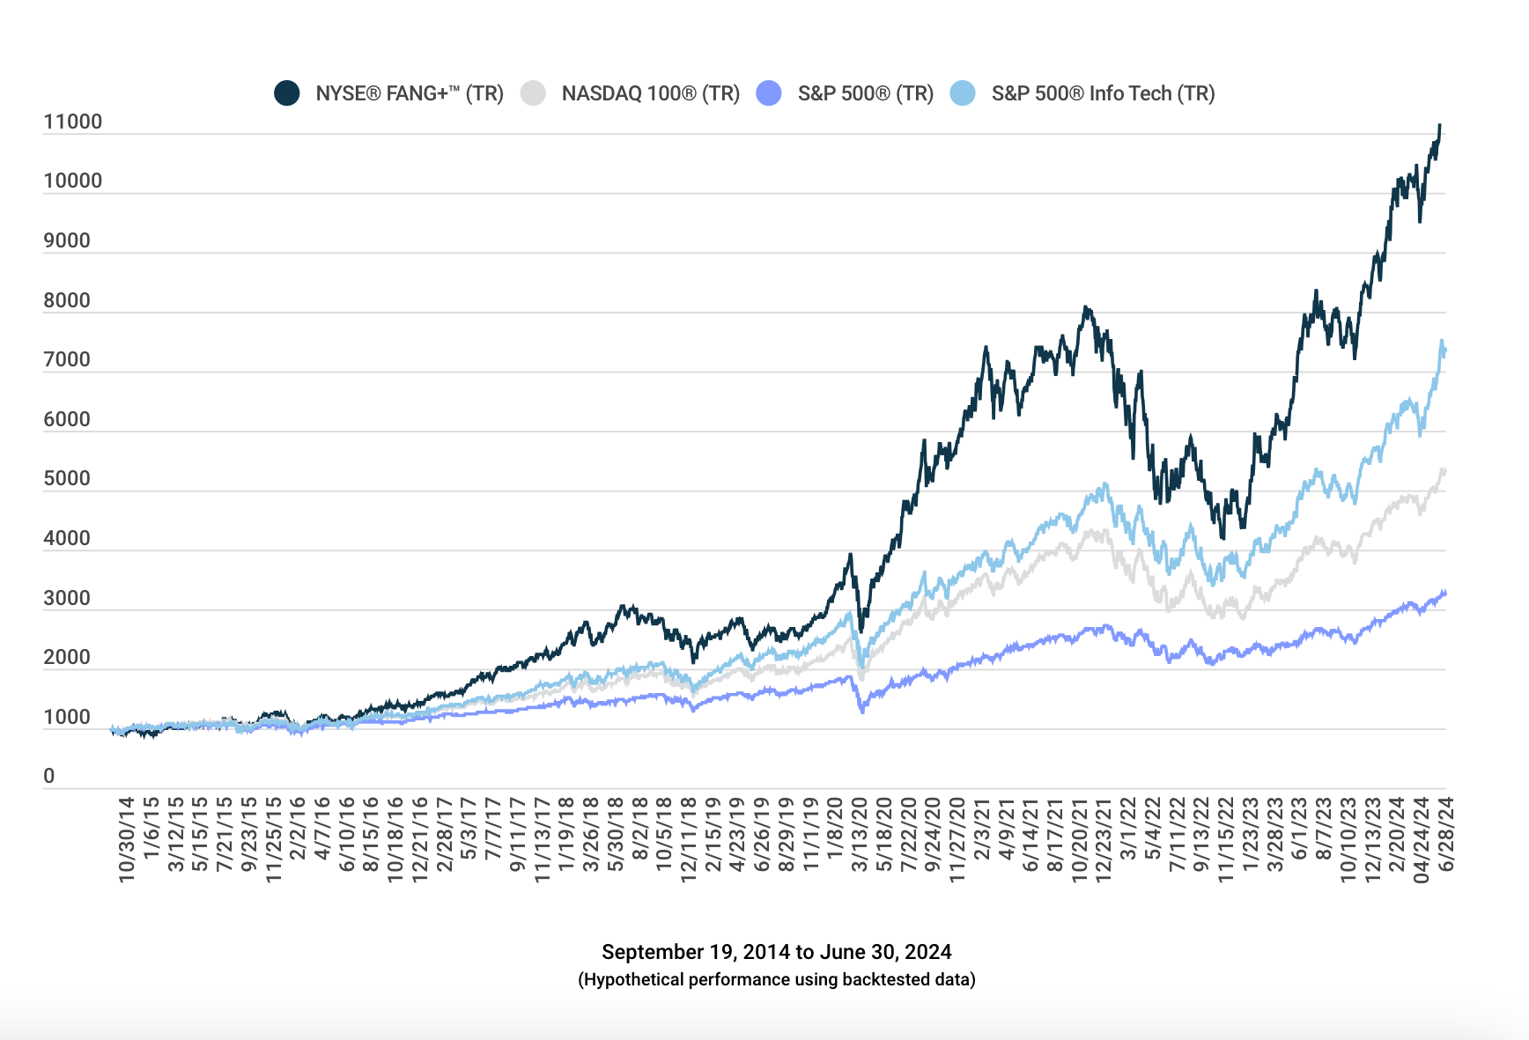Click the 6/10/16 date label
The height and width of the screenshot is (1040, 1529).
pos(347,834)
